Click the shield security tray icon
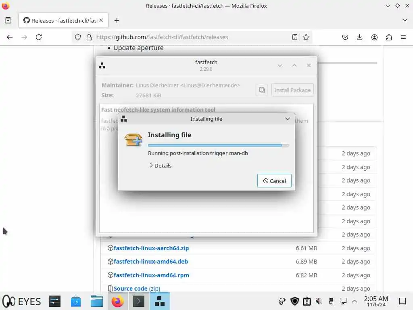The image size is (413, 310). tap(294, 301)
